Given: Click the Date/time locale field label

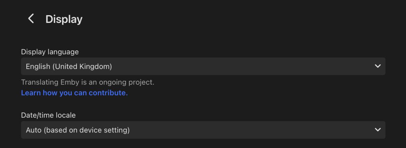Looking at the screenshot, I should click(48, 115).
